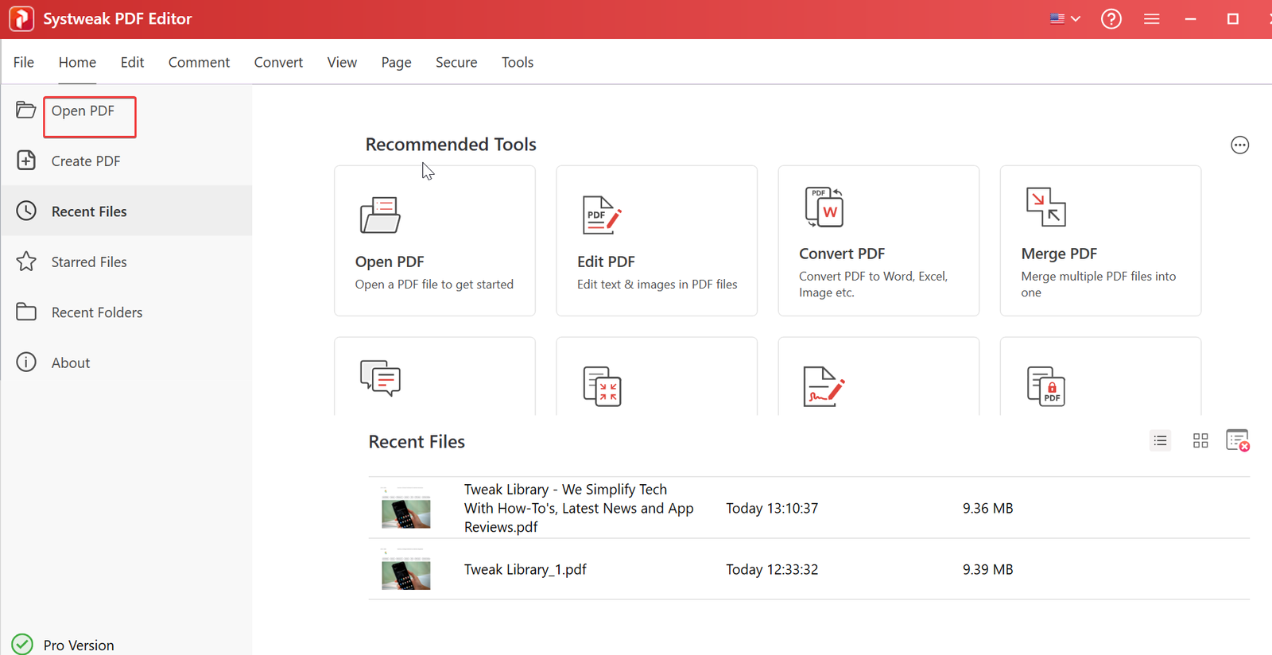Click the Pro Version green checkmark icon
The height and width of the screenshot is (655, 1272).
[x=22, y=644]
